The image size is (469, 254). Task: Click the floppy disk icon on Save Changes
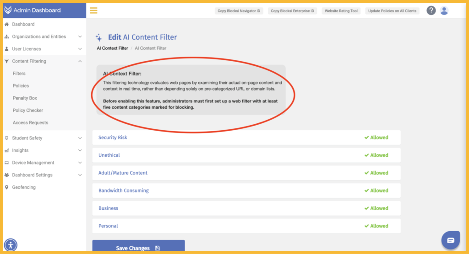[x=158, y=248]
